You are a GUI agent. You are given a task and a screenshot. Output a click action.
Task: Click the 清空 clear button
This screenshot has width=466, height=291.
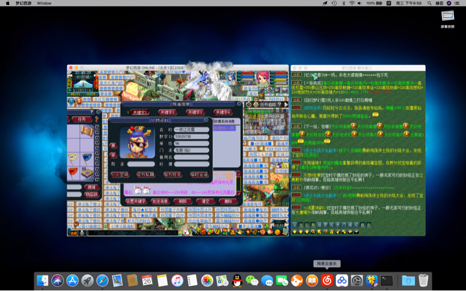tap(205, 201)
